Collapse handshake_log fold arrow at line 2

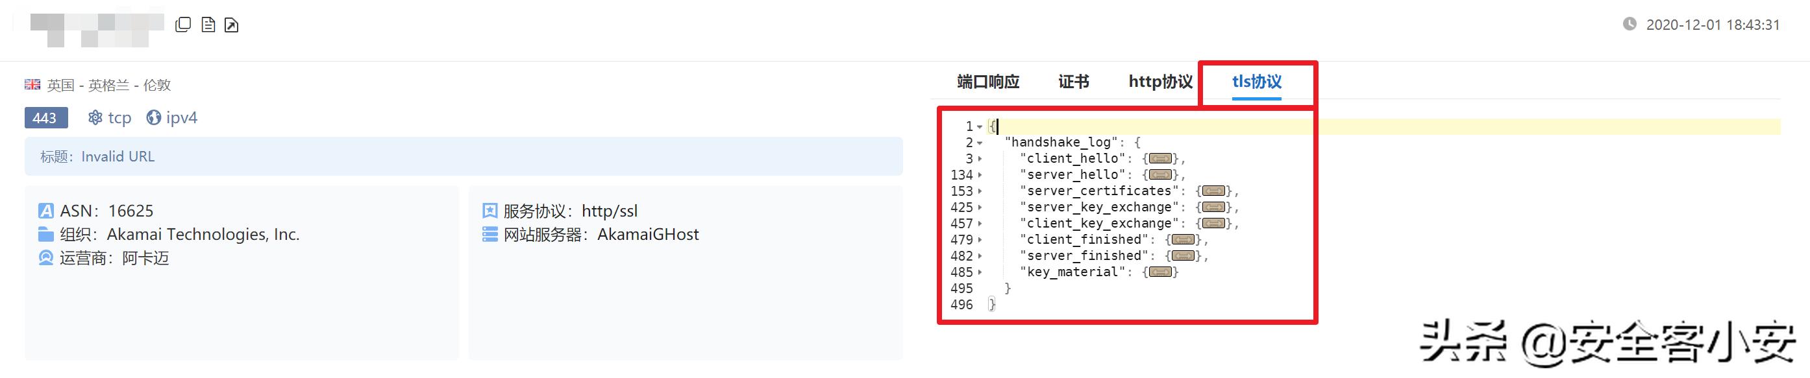[x=980, y=143]
